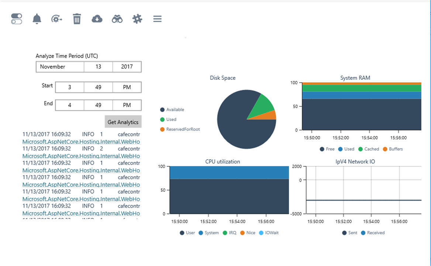The height and width of the screenshot is (266, 431).
Task: Toggle the Available legend in Disk Space
Action: pyautogui.click(x=172, y=109)
